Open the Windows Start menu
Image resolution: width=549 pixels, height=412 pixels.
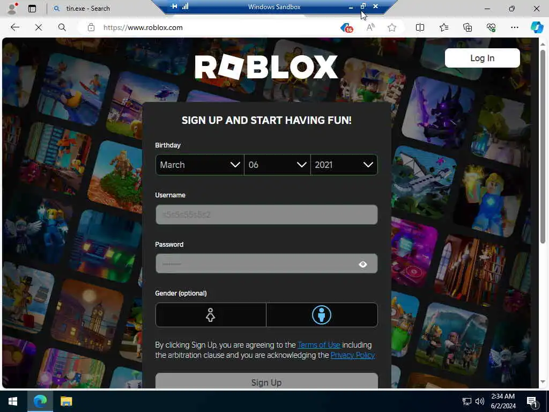click(13, 401)
